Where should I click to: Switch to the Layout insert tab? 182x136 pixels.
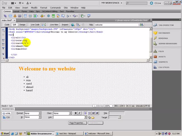tap(16, 11)
